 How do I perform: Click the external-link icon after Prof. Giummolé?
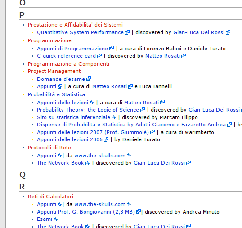click(x=152, y=132)
